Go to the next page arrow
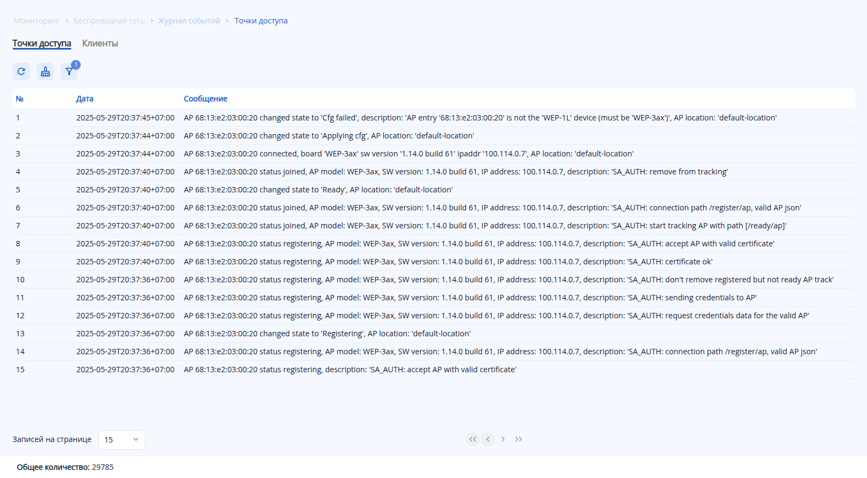The image size is (867, 478). (503, 439)
